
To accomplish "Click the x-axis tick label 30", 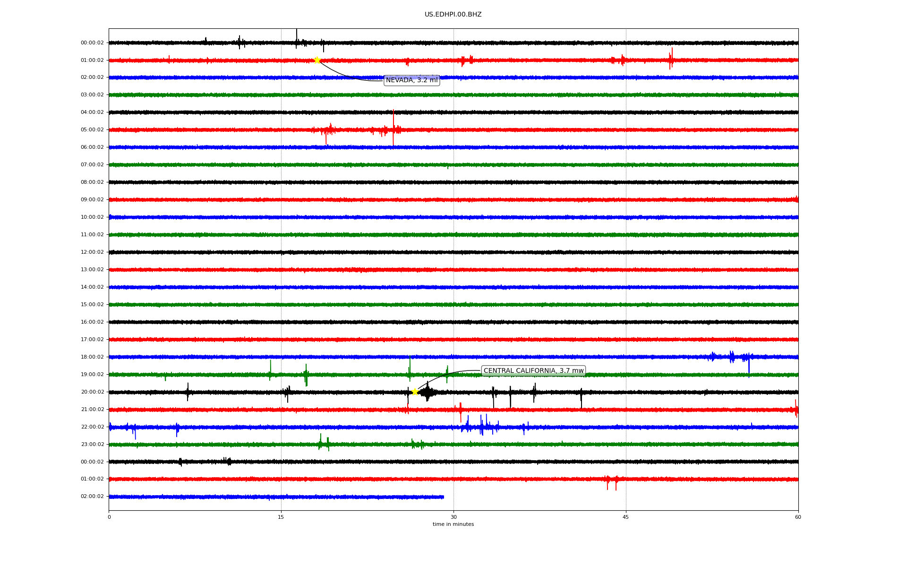I will (x=453, y=517).
